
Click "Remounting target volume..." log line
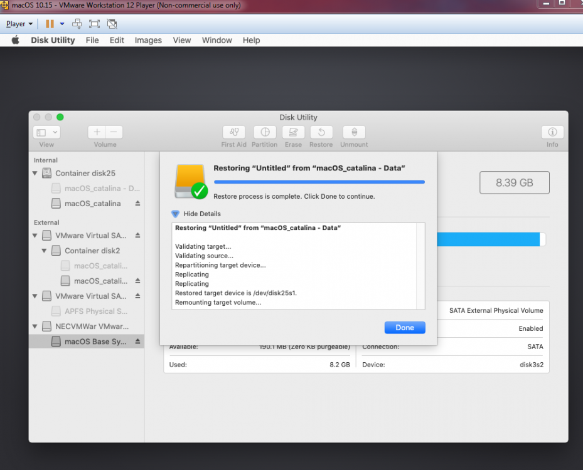tap(218, 302)
